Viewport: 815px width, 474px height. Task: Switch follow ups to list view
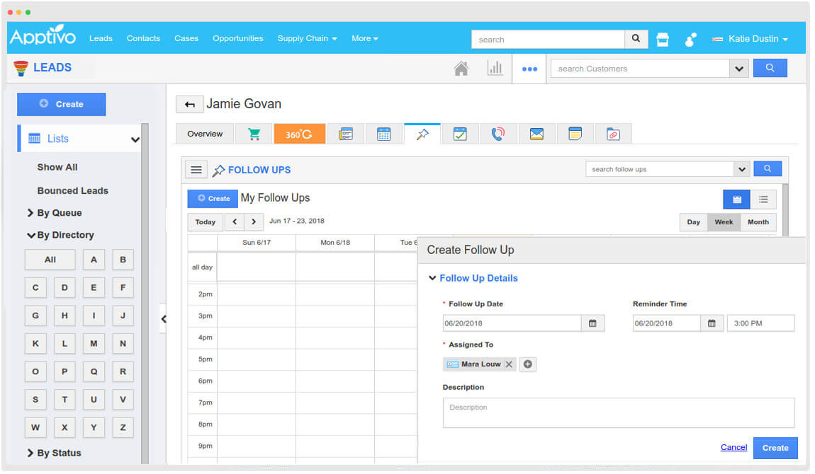click(763, 199)
